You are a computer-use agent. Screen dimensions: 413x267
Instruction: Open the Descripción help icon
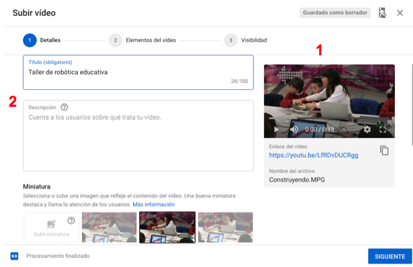pos(64,107)
